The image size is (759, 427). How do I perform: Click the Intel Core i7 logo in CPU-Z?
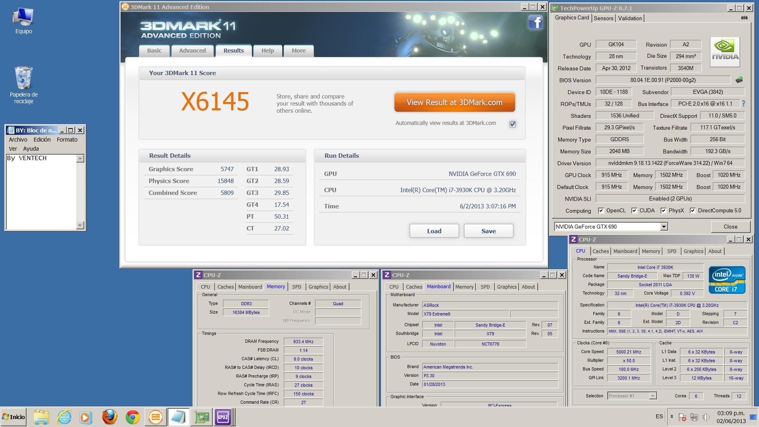point(727,280)
